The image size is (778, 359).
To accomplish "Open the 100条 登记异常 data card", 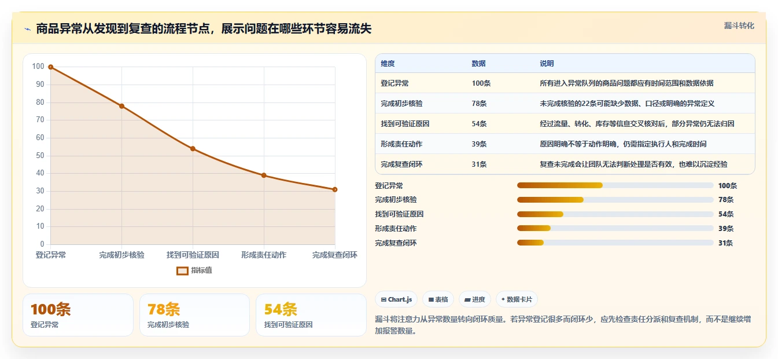I will (x=78, y=315).
